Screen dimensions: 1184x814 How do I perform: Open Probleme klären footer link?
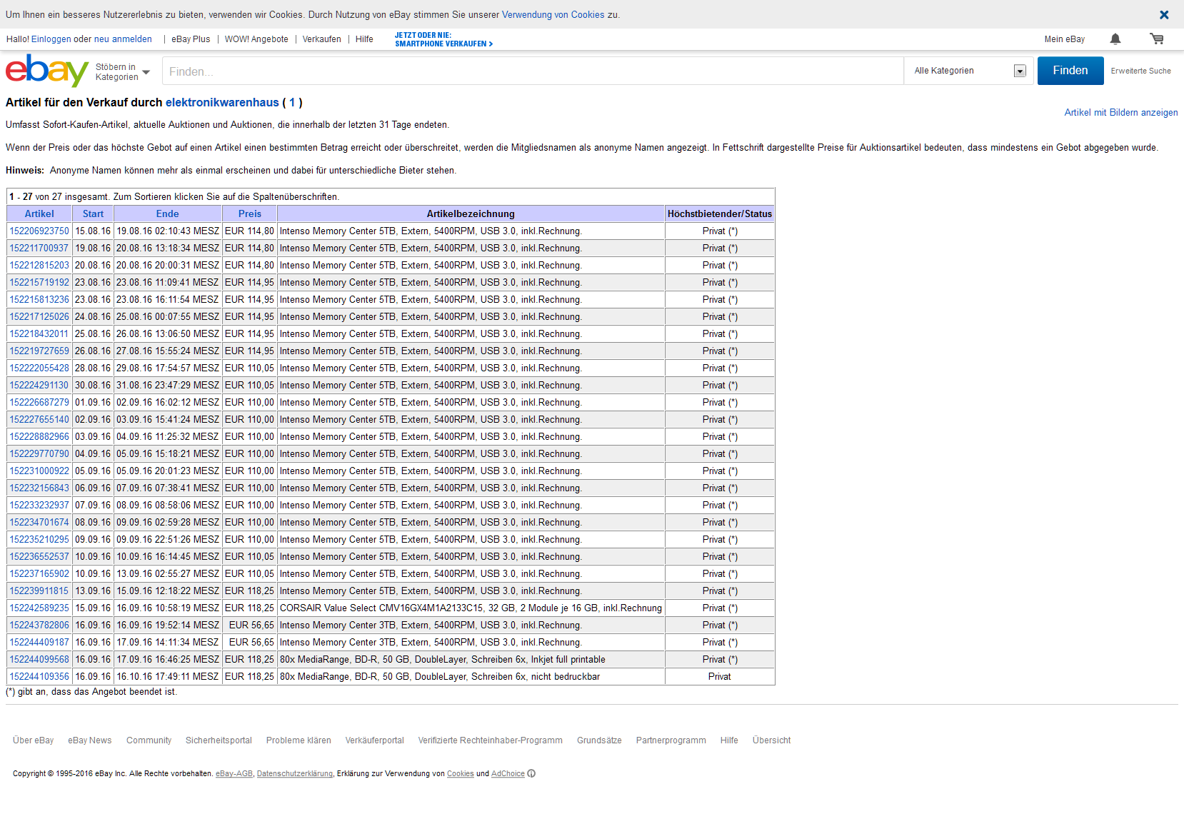[x=298, y=740]
